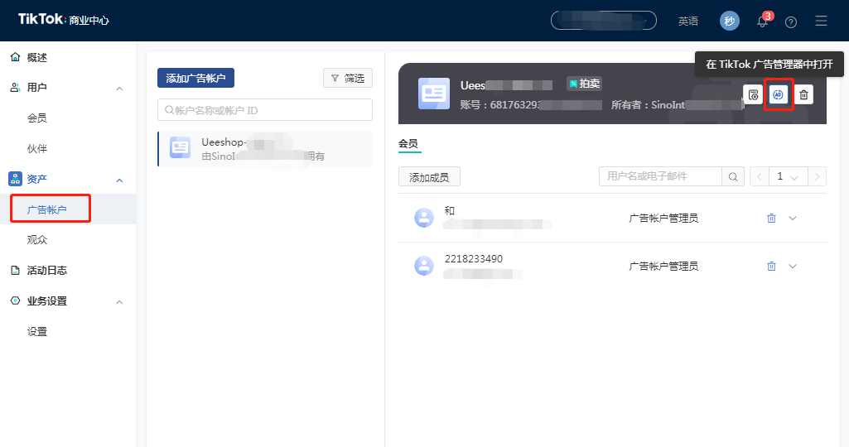The width and height of the screenshot is (849, 447).
Task: Open the hamburger menu in the header
Action: click(821, 21)
